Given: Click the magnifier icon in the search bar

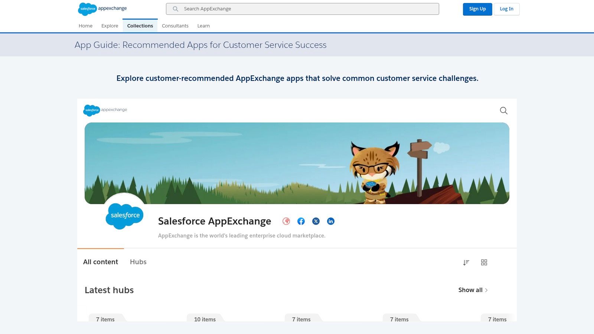Looking at the screenshot, I should pyautogui.click(x=175, y=9).
